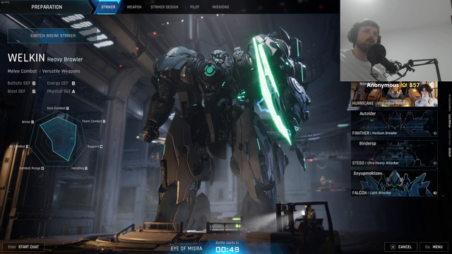
Task: Click the Ballistic DEF rating
Action: click(22, 83)
